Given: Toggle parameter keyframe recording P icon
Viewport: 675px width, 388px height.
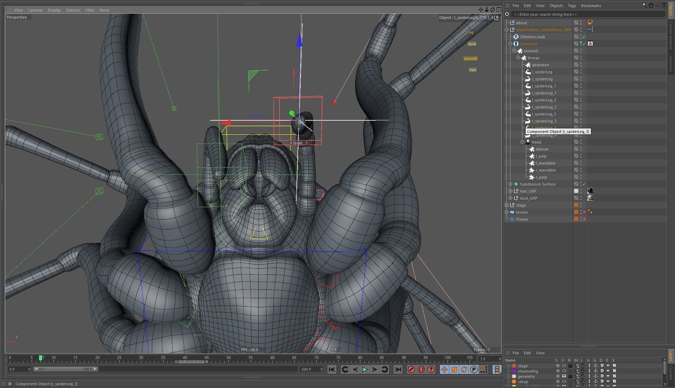Looking at the screenshot, I should click(x=474, y=369).
